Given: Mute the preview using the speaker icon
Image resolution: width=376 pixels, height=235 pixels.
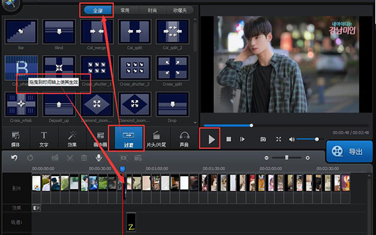Looking at the screenshot, I should tap(291, 139).
